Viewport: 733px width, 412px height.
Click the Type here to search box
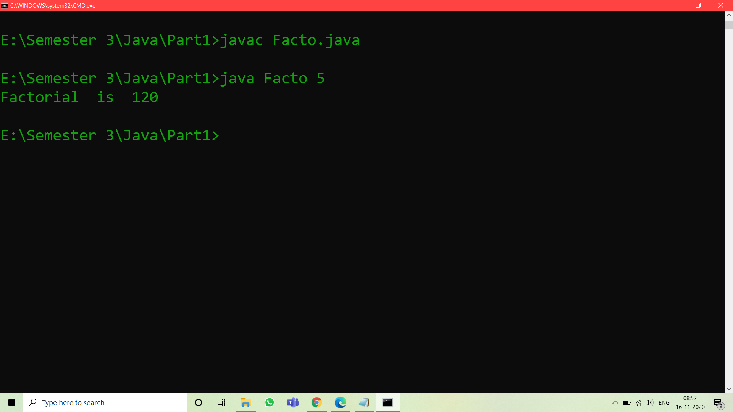[x=105, y=402]
